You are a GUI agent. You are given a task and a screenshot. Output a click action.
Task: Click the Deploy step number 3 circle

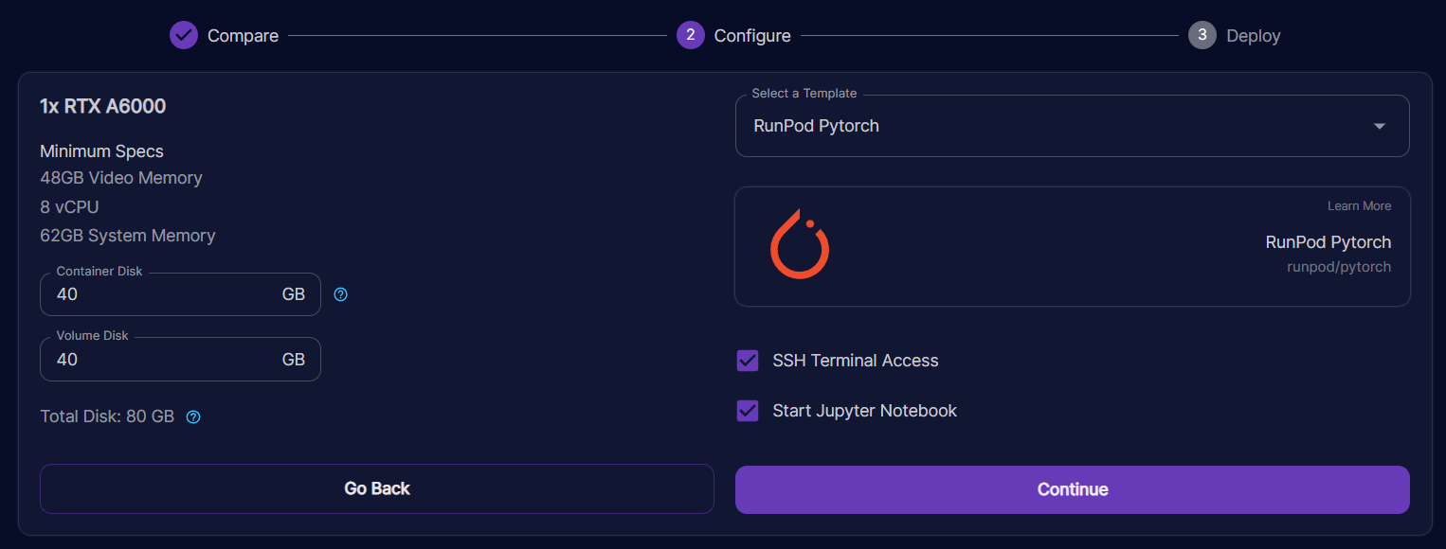(x=1202, y=36)
